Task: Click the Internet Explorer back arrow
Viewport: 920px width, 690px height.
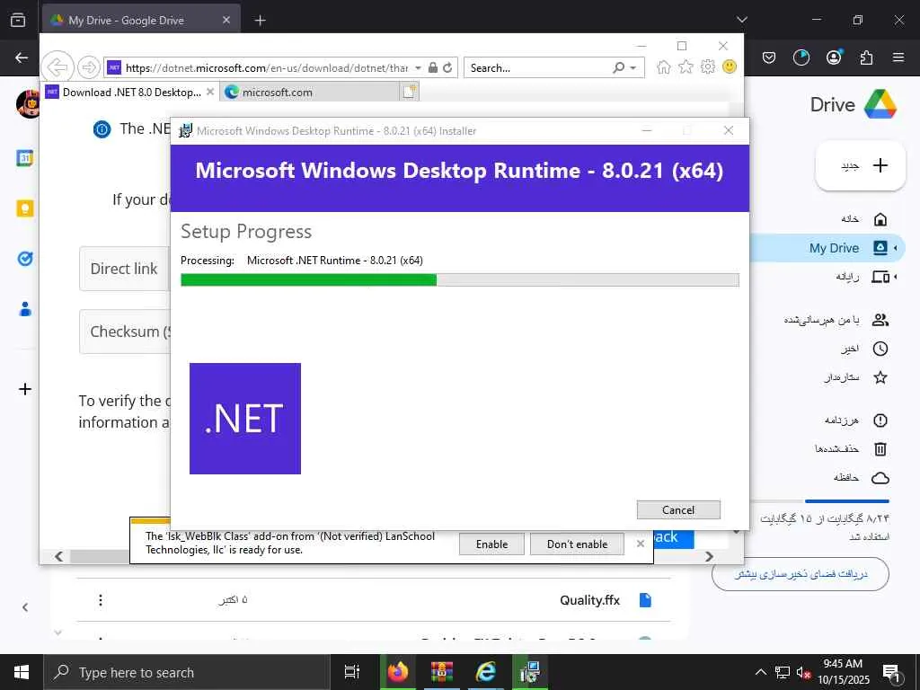Action: click(x=57, y=67)
